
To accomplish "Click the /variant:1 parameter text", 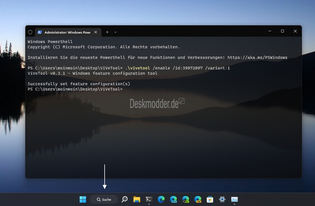I will pyautogui.click(x=218, y=68).
